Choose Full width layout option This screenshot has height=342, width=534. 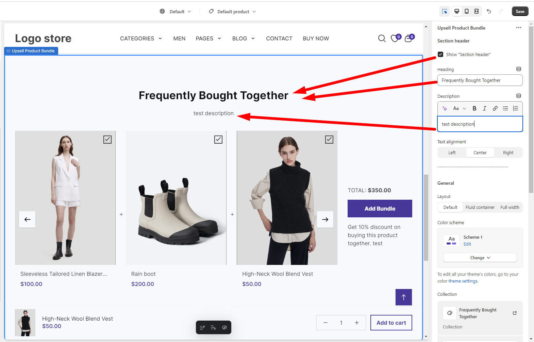[x=510, y=208]
